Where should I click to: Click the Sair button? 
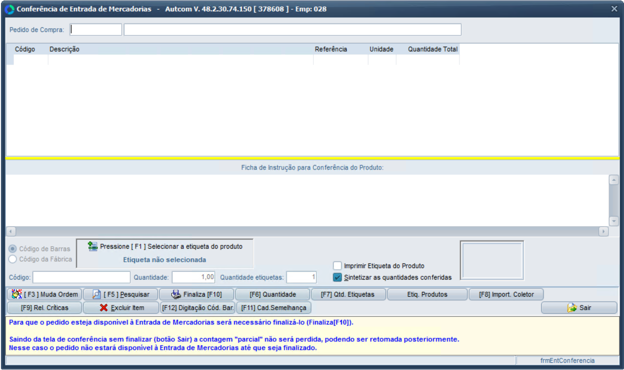pyautogui.click(x=579, y=308)
